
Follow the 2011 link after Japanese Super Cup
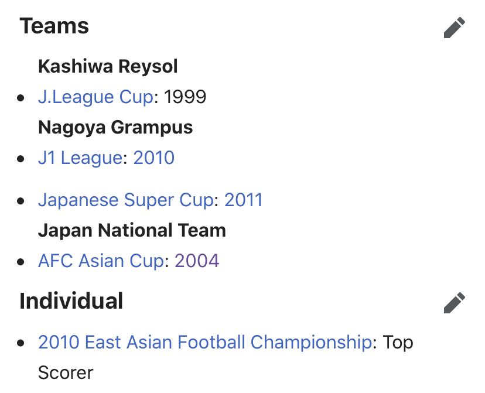point(244,200)
